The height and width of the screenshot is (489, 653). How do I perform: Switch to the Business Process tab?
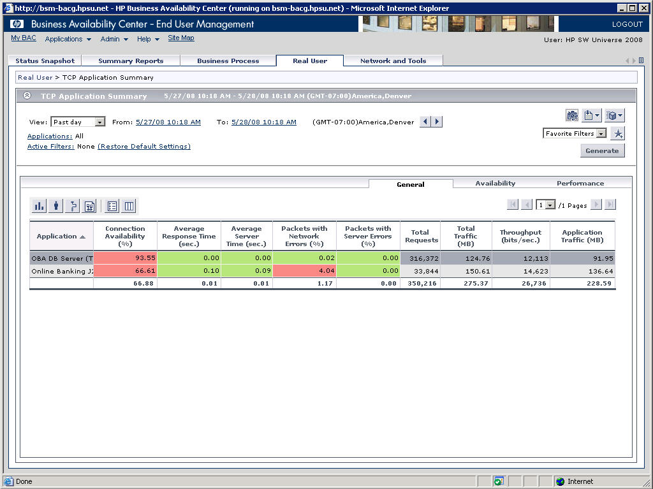click(x=228, y=61)
